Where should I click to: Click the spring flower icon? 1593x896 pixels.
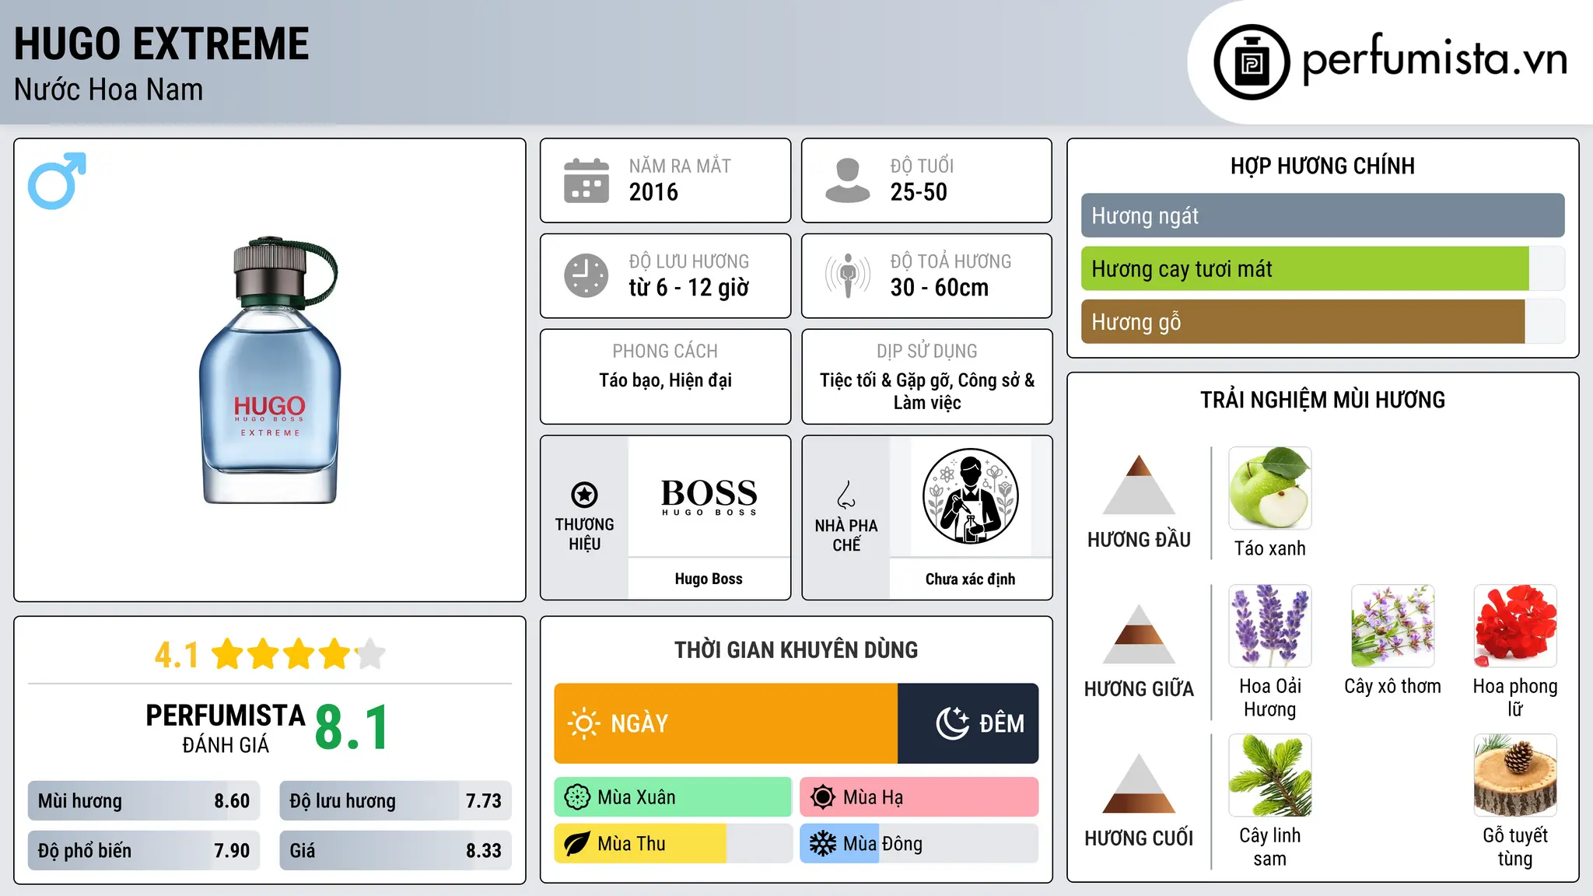577,797
